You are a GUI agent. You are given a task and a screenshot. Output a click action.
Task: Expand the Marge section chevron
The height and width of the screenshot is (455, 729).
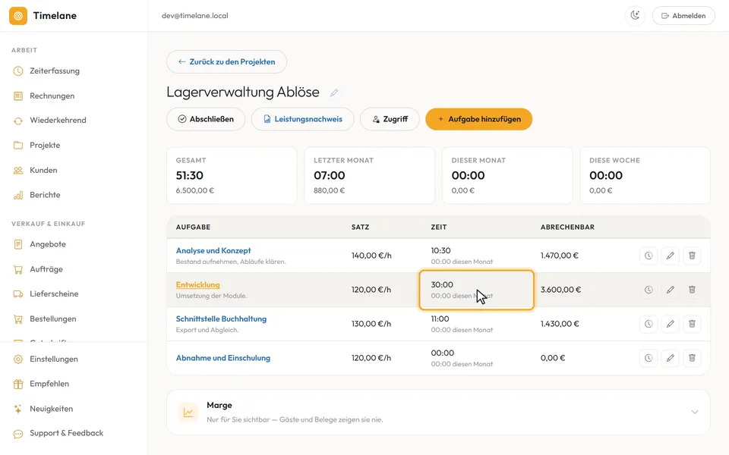click(x=695, y=412)
